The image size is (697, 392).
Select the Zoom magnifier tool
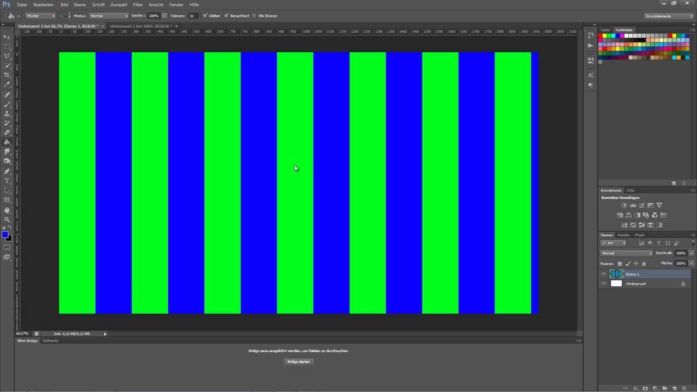click(7, 219)
